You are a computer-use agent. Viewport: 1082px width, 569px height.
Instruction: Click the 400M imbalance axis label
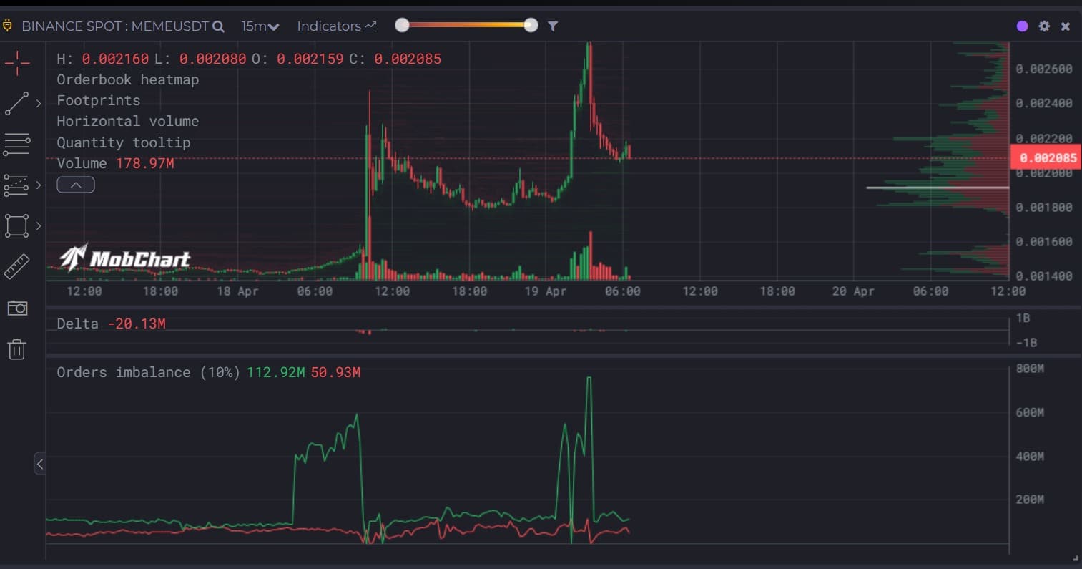(1030, 456)
